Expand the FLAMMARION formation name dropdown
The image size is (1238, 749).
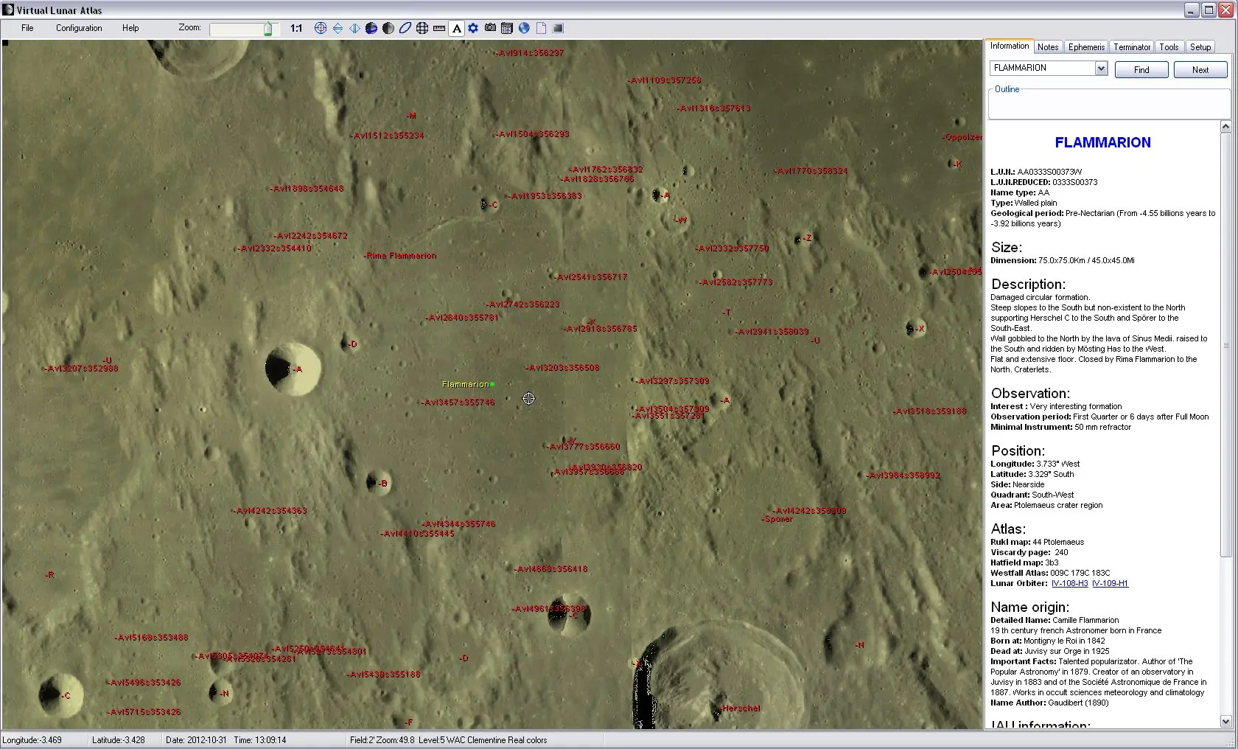(1101, 68)
